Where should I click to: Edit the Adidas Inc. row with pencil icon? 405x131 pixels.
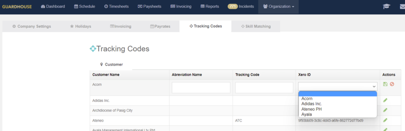pos(386,100)
